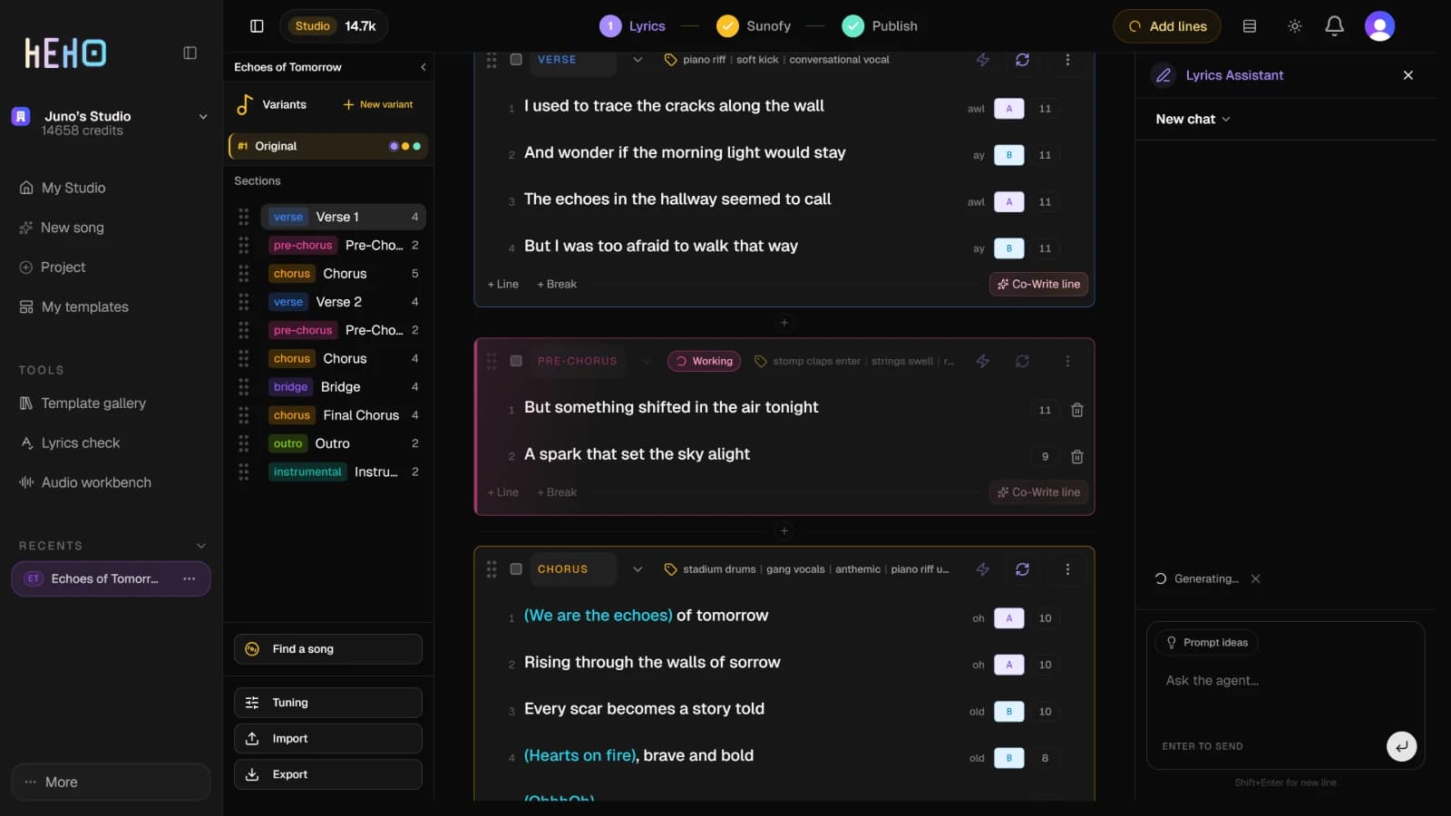The image size is (1451, 816).
Task: Open Prompt ideas chip
Action: coord(1207,643)
